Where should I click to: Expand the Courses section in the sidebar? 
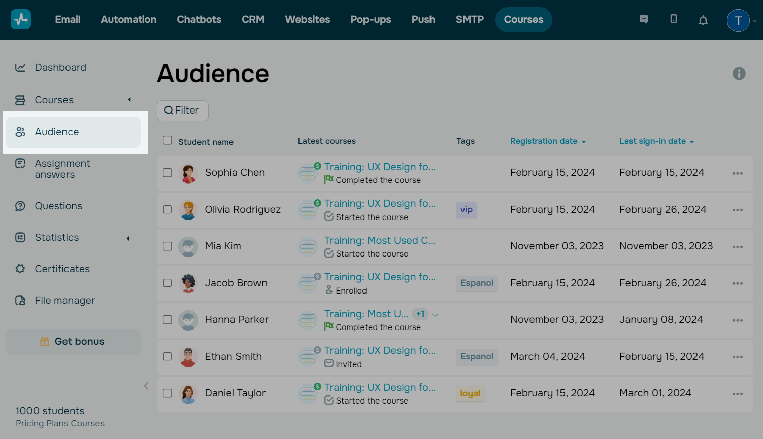pos(129,100)
